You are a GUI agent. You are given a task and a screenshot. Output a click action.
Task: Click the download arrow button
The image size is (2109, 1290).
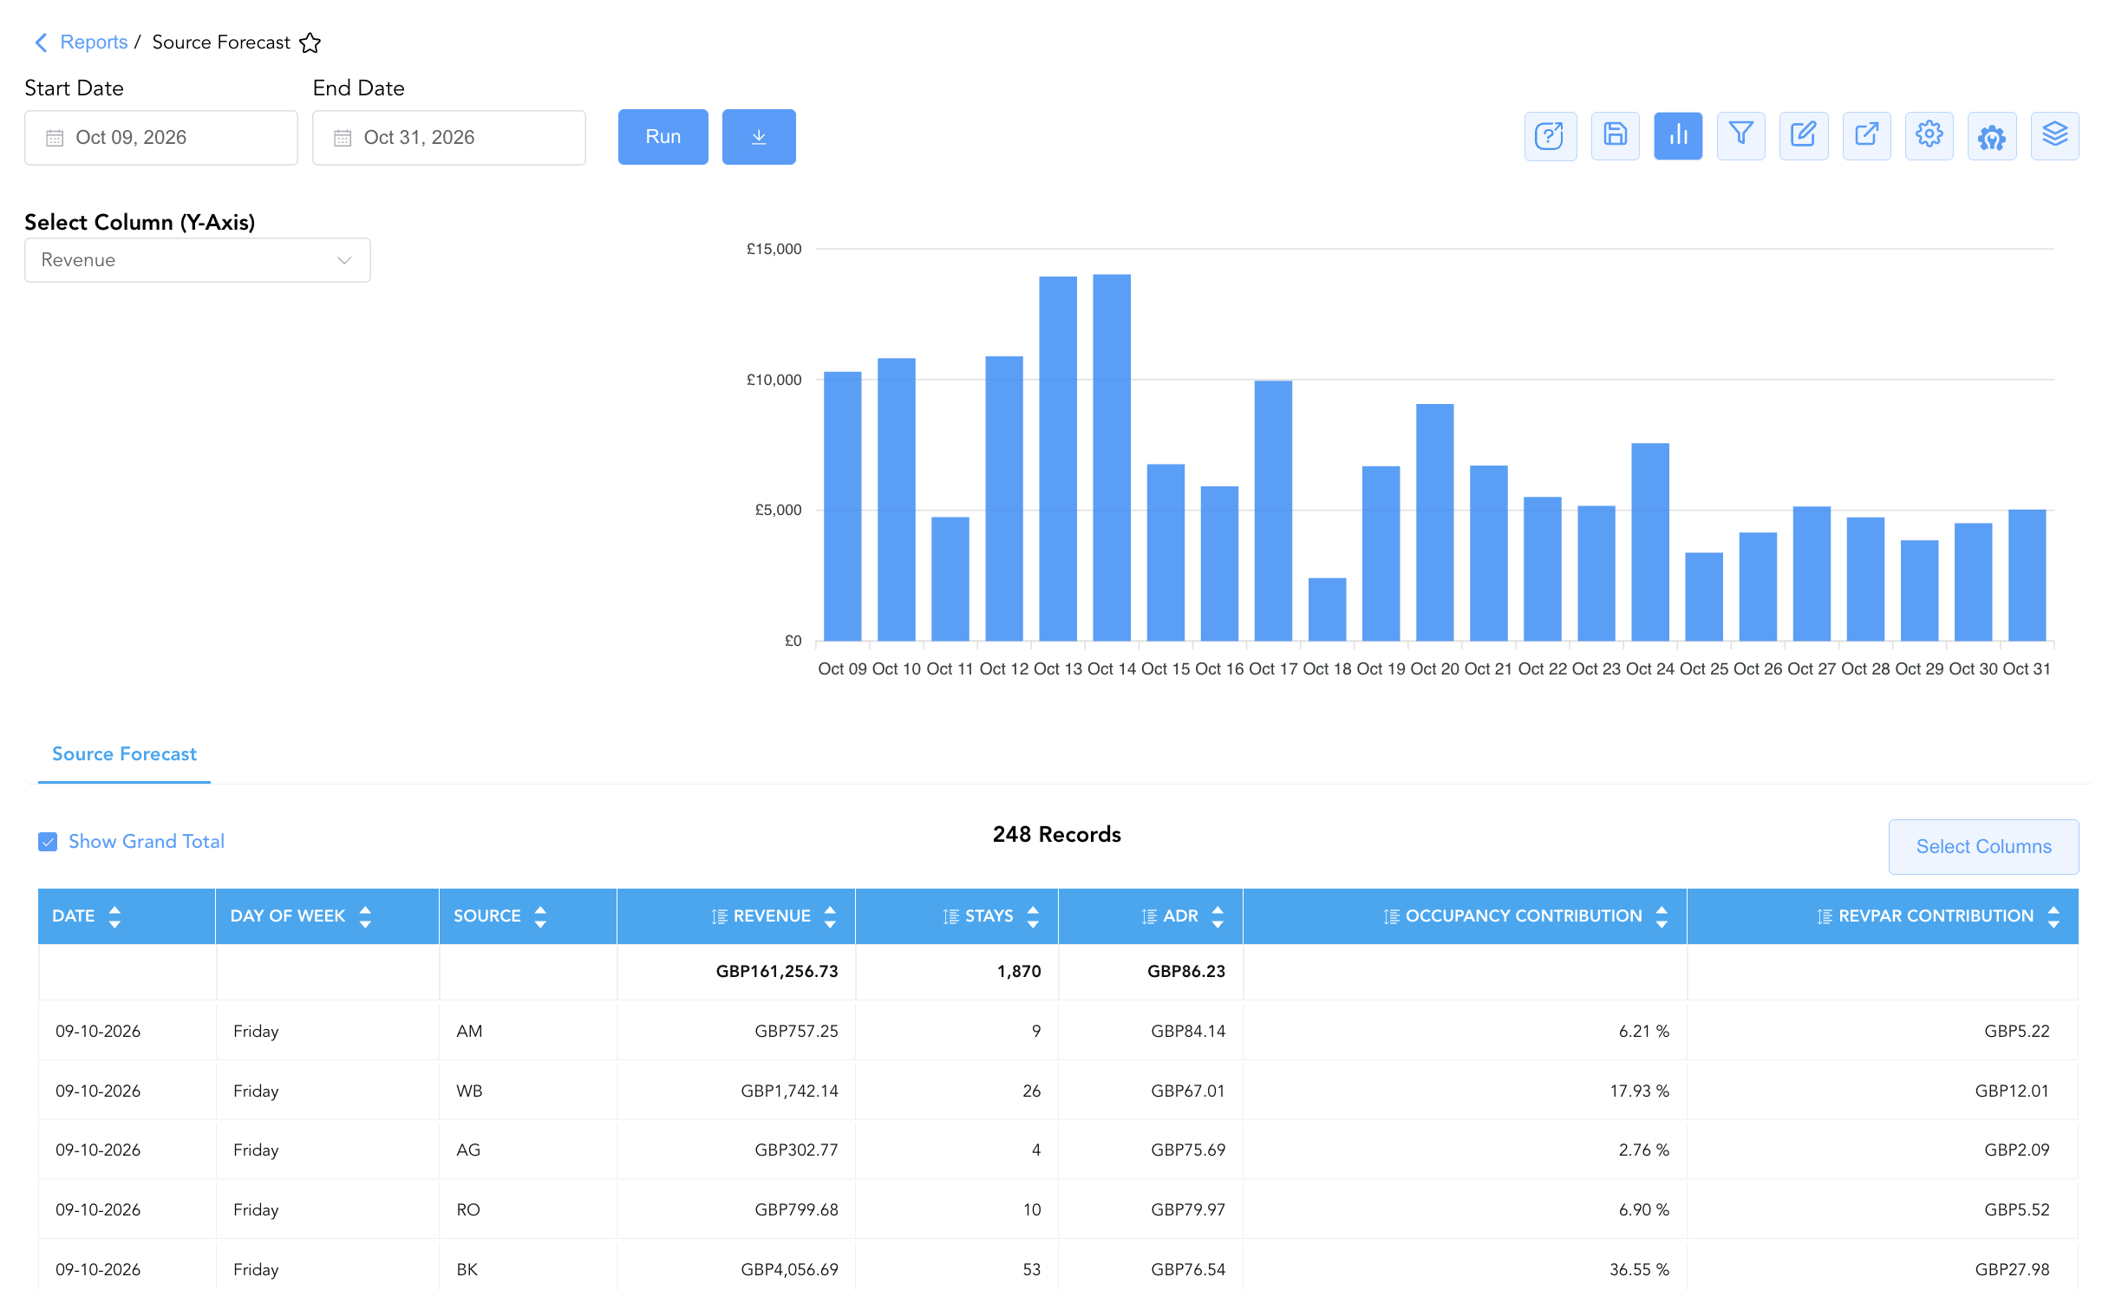(x=759, y=137)
